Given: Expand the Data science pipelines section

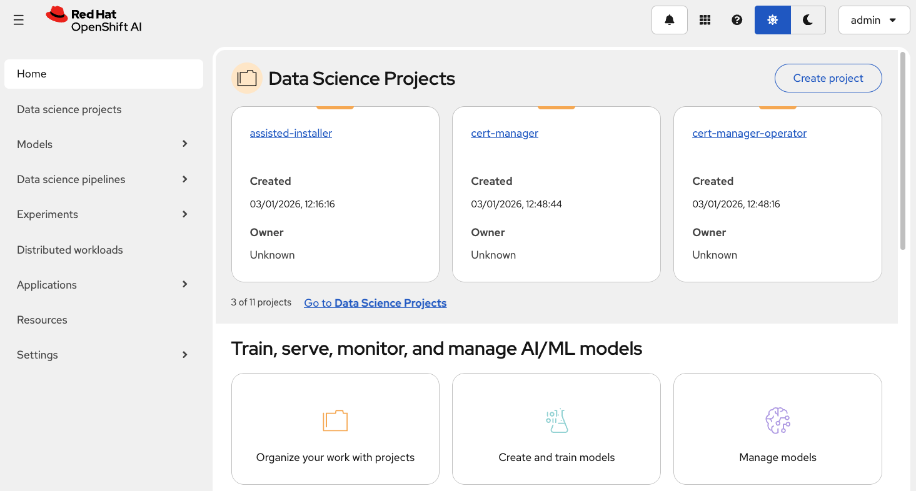Looking at the screenshot, I should (x=103, y=179).
